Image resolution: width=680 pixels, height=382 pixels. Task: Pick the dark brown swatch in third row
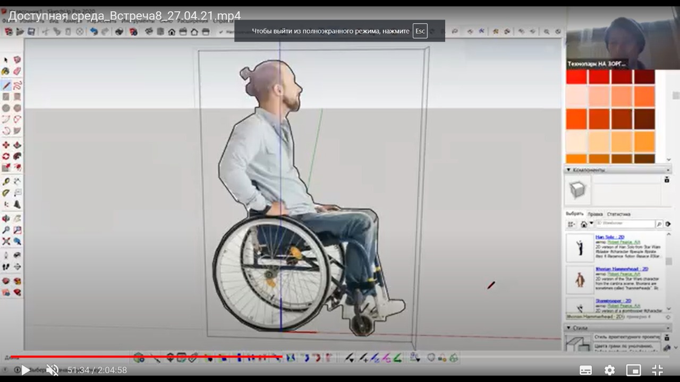pos(644,119)
